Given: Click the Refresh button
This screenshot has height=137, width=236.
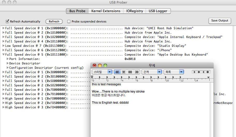Looking at the screenshot, I should pyautogui.click(x=54, y=21).
